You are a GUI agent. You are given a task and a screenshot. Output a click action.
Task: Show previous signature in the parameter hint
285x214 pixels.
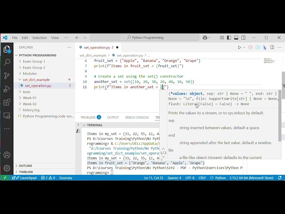pyautogui.click(x=163, y=148)
